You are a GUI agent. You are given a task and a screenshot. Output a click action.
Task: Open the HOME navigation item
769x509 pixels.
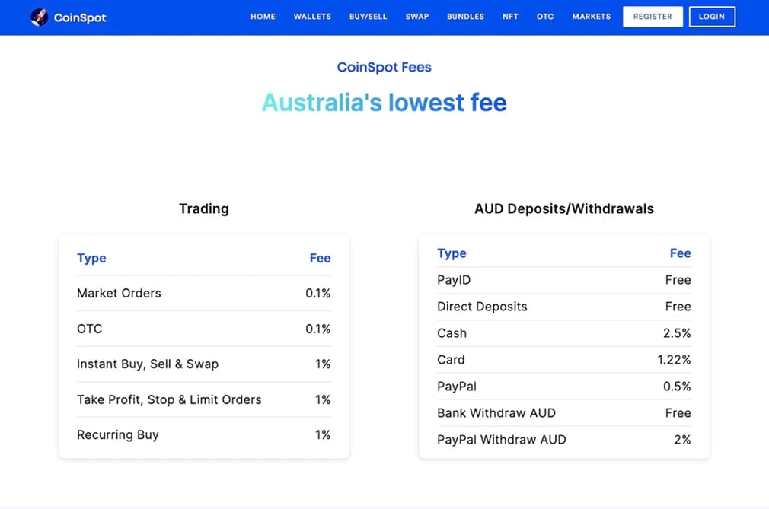click(x=263, y=16)
